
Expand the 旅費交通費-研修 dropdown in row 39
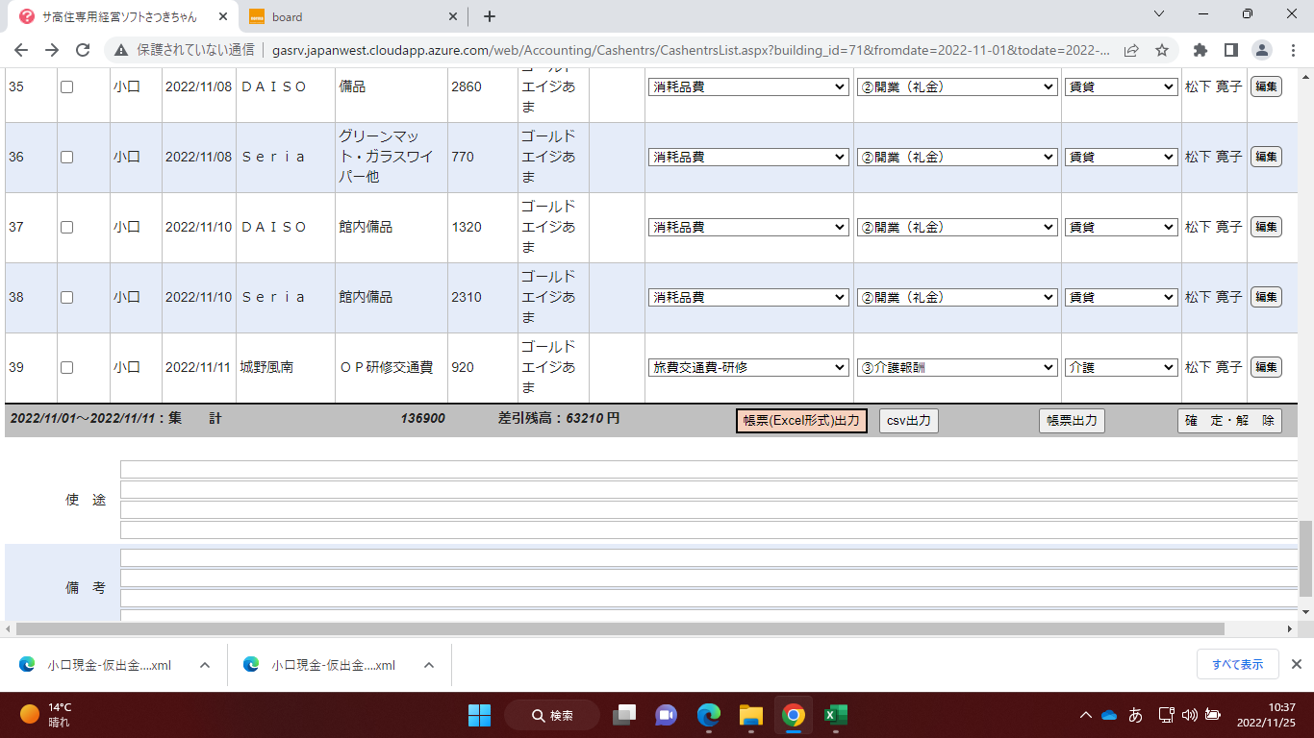point(748,367)
